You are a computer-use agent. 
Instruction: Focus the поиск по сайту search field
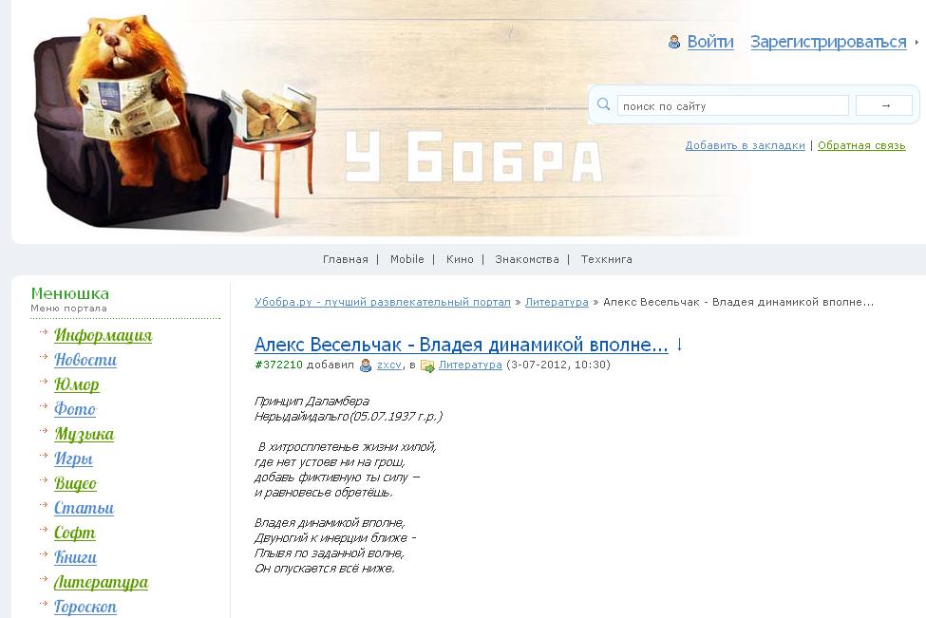click(x=733, y=105)
